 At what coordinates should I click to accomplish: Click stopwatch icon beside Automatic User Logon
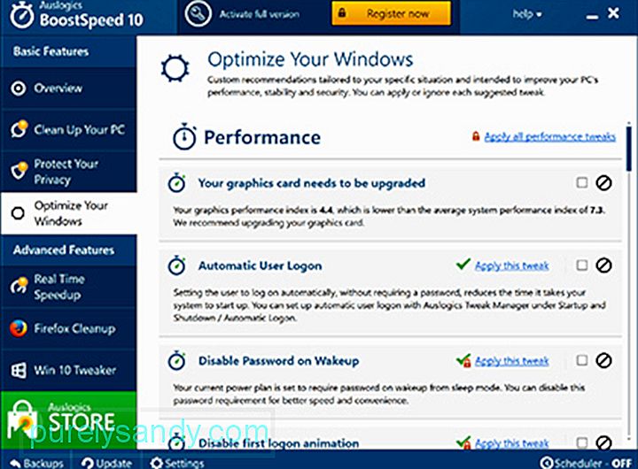coord(177,265)
